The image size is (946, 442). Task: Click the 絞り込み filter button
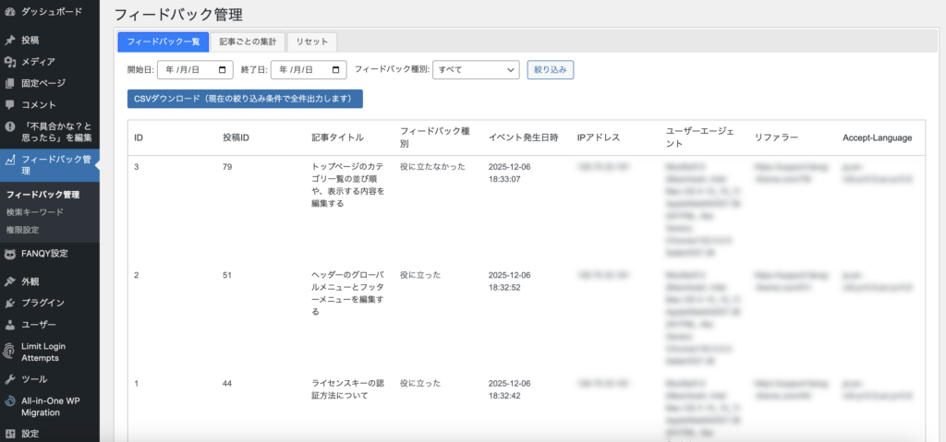click(551, 69)
